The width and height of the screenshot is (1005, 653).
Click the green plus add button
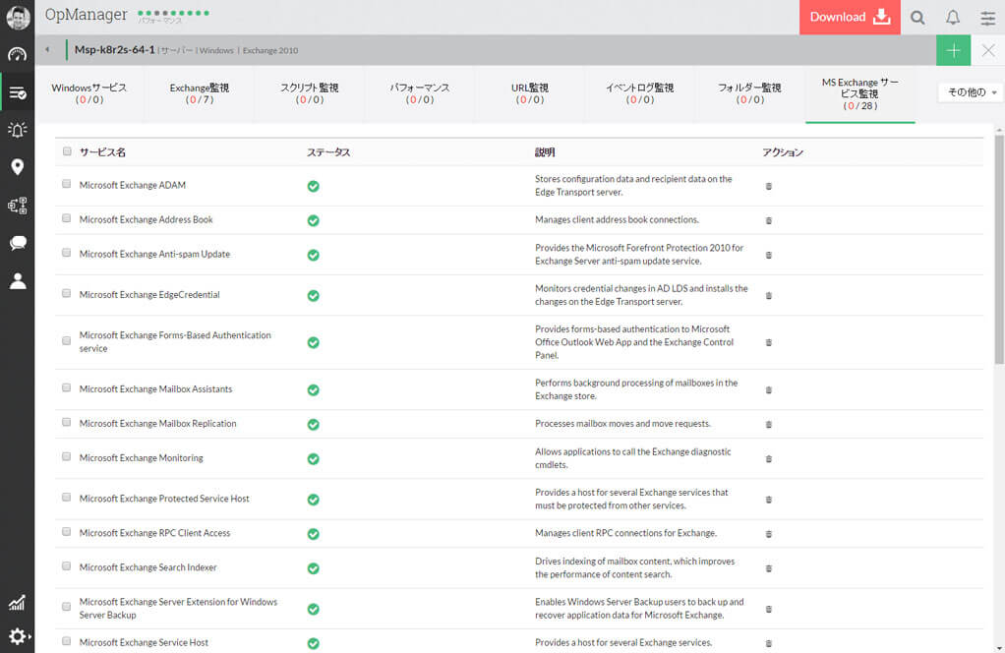pos(953,50)
